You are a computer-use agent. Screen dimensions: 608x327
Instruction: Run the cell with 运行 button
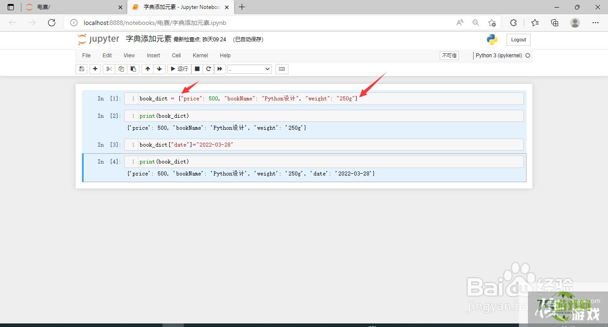(179, 69)
